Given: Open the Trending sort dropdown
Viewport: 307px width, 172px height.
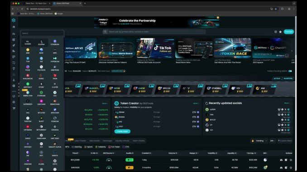Looking at the screenshot, I should [259, 141].
